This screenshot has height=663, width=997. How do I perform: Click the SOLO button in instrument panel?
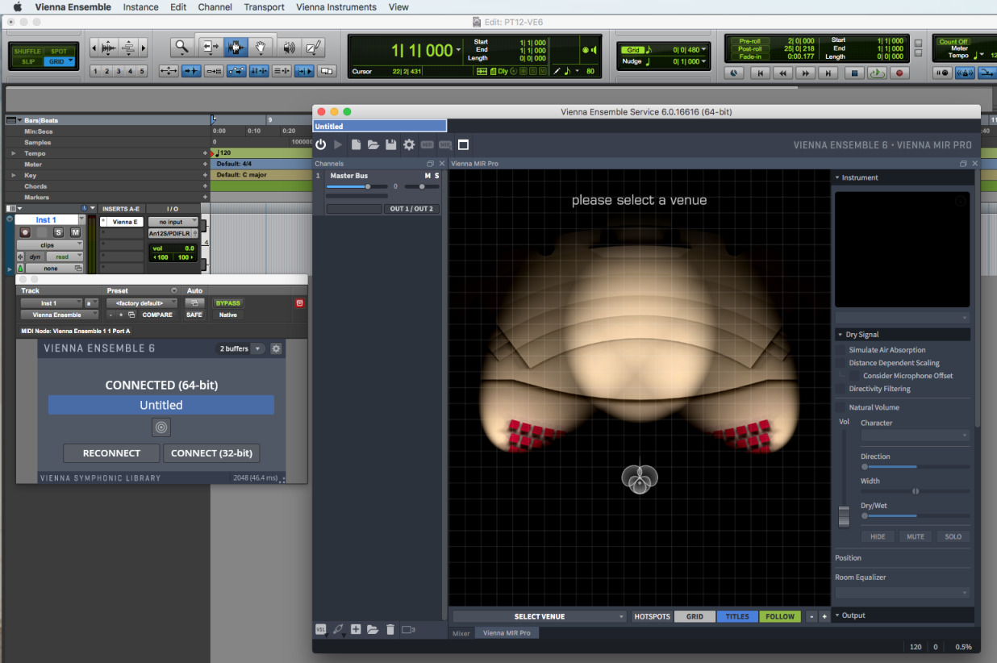coord(953,536)
